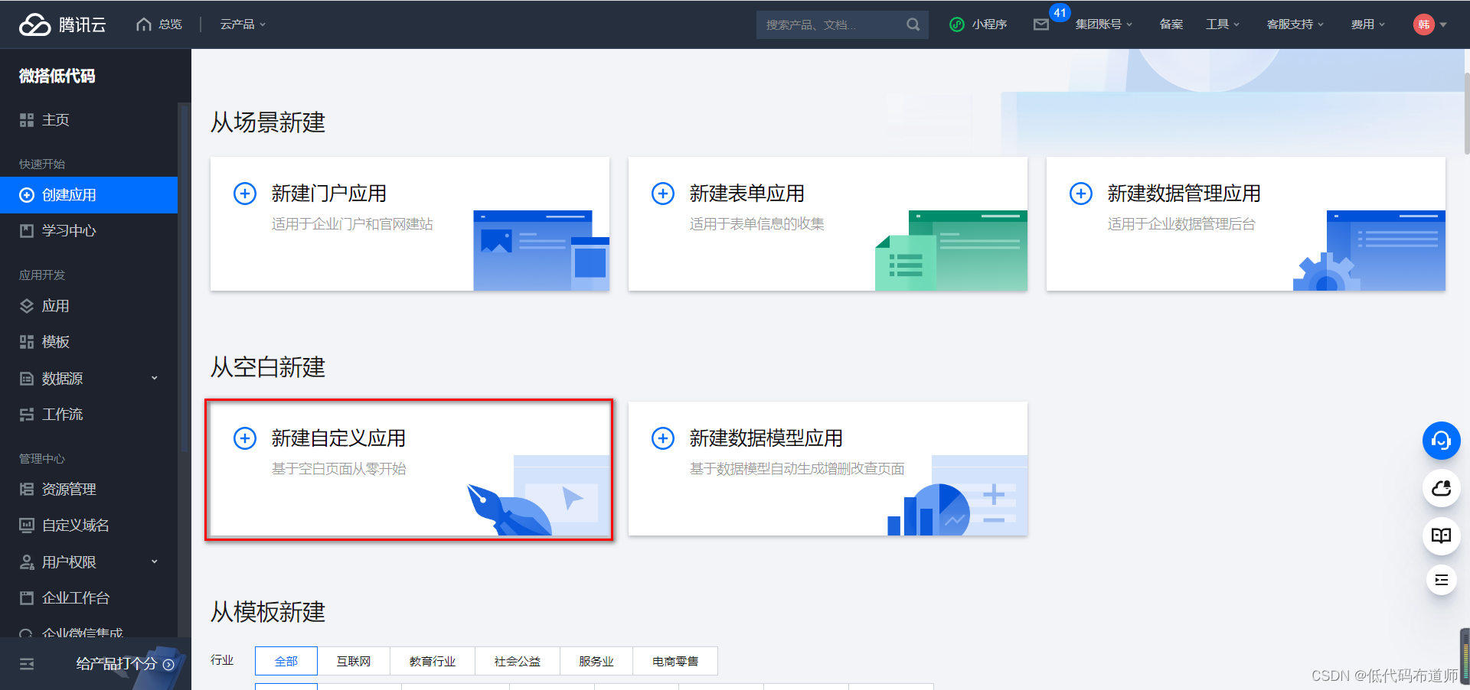Expand the 数据源 submenu chevron
The width and height of the screenshot is (1470, 690).
pos(155,378)
